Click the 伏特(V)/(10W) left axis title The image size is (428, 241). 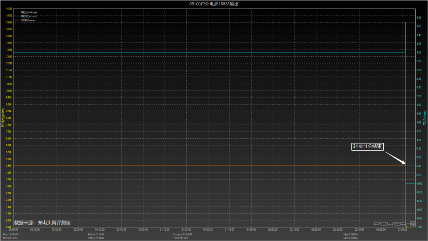click(3, 118)
